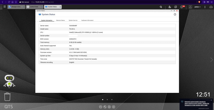The width and height of the screenshot is (214, 110).
Task: Close the Control Panel taskbar tab
Action: (x=42, y=7)
